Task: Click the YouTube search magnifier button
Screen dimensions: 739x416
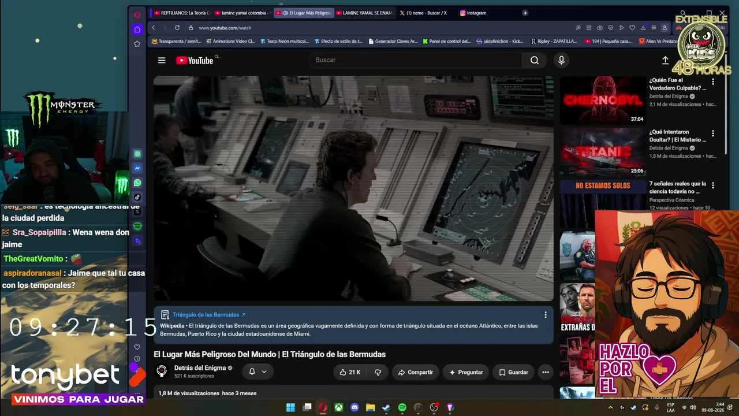Action: point(534,60)
